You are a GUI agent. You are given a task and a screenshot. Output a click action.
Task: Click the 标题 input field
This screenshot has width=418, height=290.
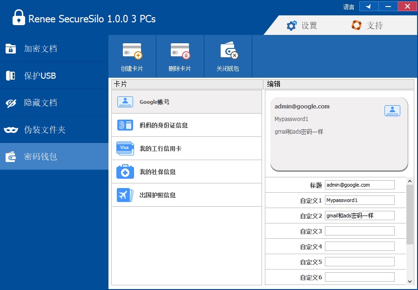360,185
